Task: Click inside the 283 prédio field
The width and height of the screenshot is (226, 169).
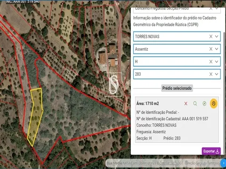Action: coord(177,74)
